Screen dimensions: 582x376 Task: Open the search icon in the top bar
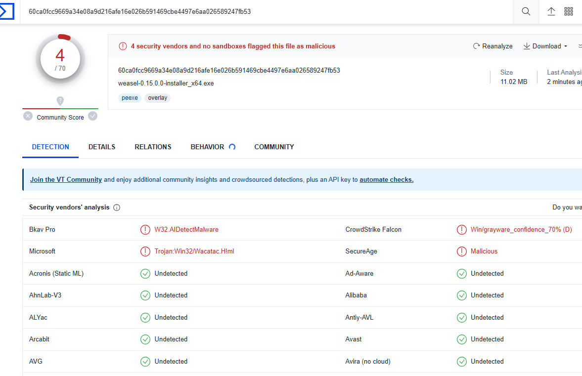pyautogui.click(x=526, y=11)
